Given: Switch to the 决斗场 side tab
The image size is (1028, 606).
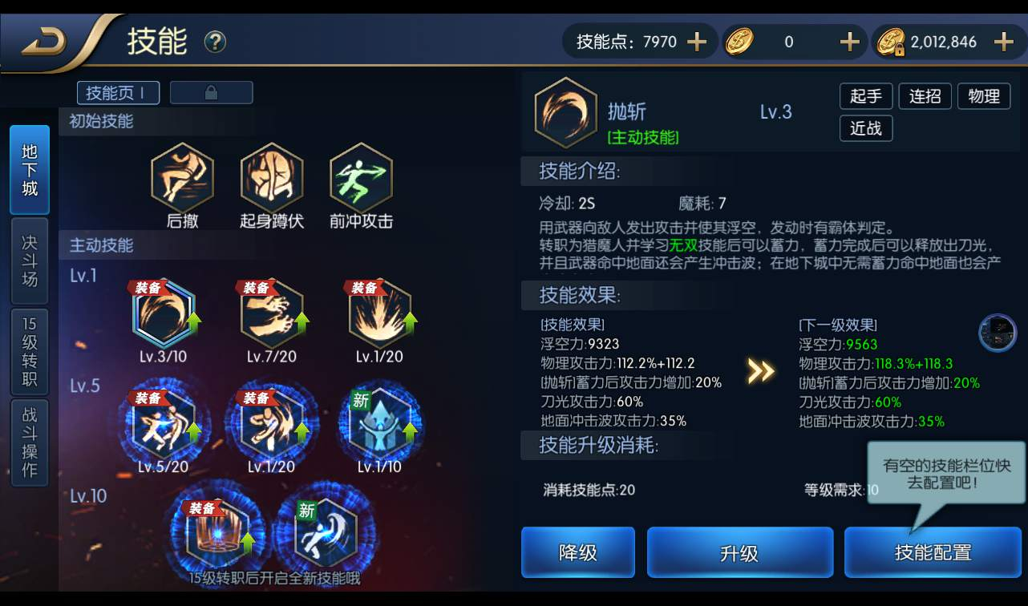Looking at the screenshot, I should 30,261.
